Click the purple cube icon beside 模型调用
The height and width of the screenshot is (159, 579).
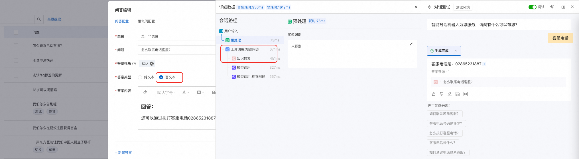(234, 68)
